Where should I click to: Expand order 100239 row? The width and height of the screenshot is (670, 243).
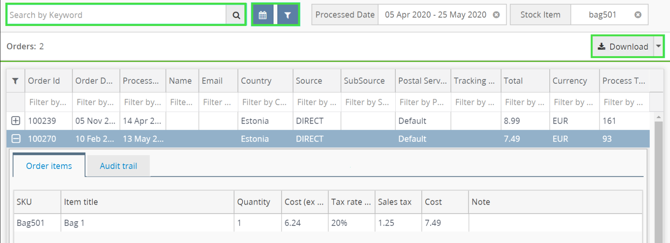click(x=16, y=121)
